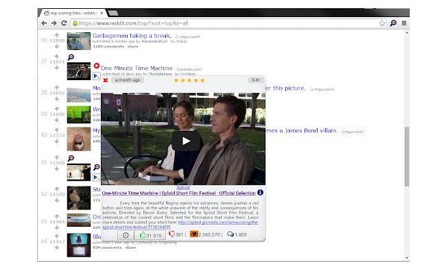Select the 'top scoring links : reddit' tab
The image size is (439, 274).
tap(73, 13)
